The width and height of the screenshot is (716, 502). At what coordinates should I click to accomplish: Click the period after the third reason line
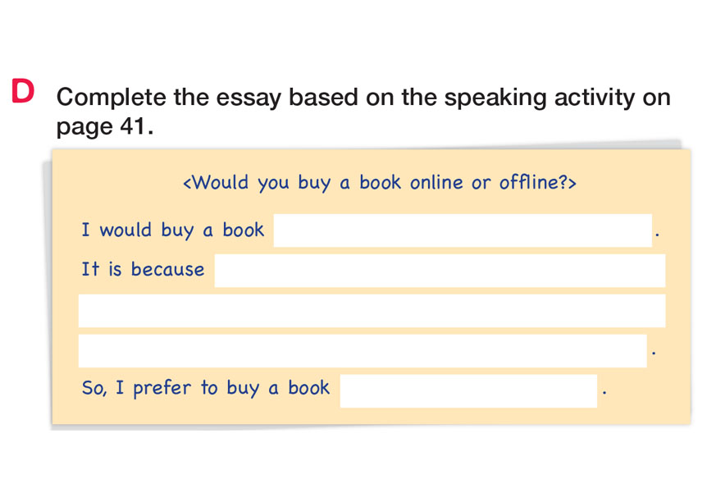click(653, 353)
